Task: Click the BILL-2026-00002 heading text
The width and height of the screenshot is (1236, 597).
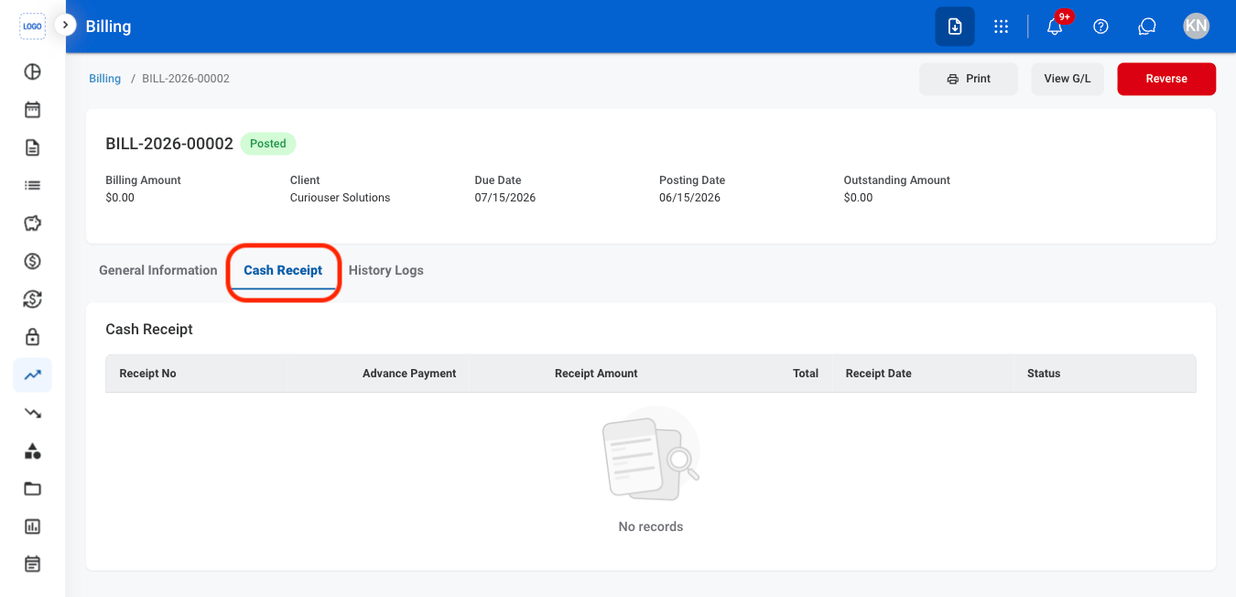Action: pyautogui.click(x=169, y=144)
